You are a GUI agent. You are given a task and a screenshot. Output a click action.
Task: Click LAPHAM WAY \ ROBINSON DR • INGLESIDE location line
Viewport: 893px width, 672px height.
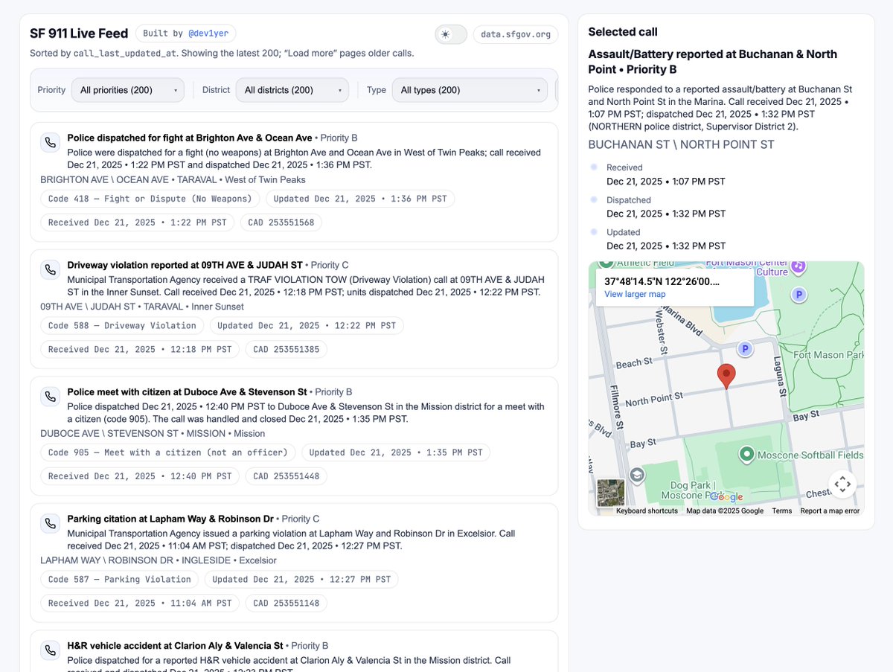[x=159, y=560]
